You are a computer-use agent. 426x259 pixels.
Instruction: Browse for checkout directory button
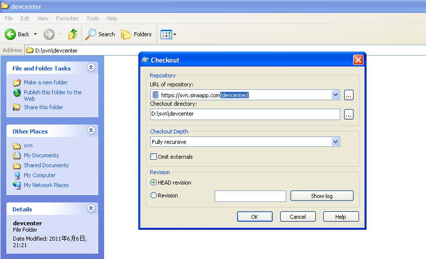[349, 114]
